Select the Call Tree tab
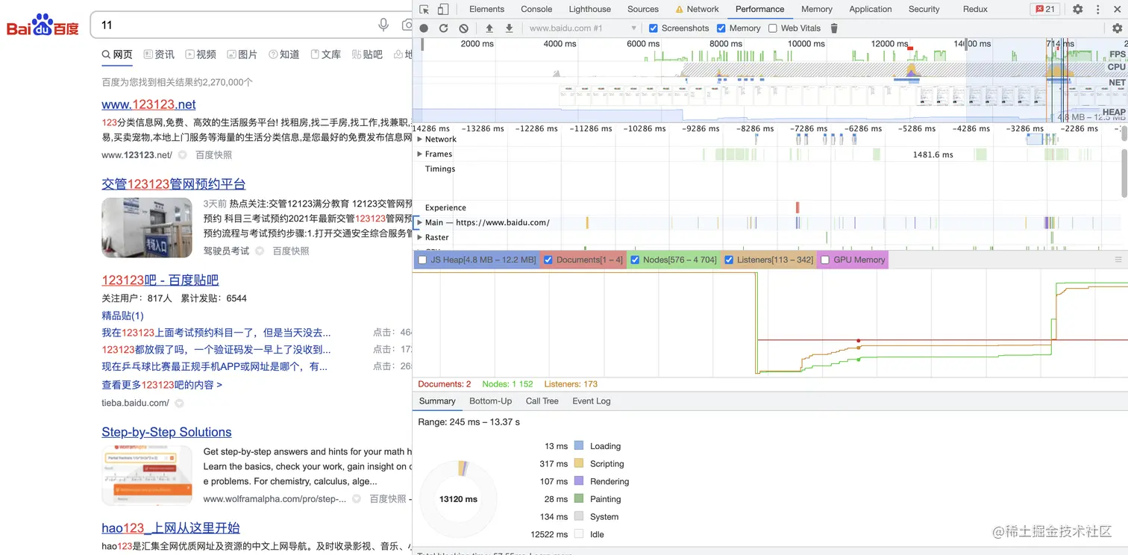The image size is (1128, 555). [542, 401]
